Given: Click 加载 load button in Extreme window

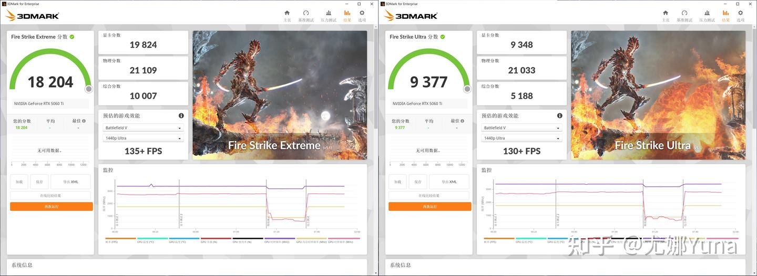Looking at the screenshot, I should [19, 182].
